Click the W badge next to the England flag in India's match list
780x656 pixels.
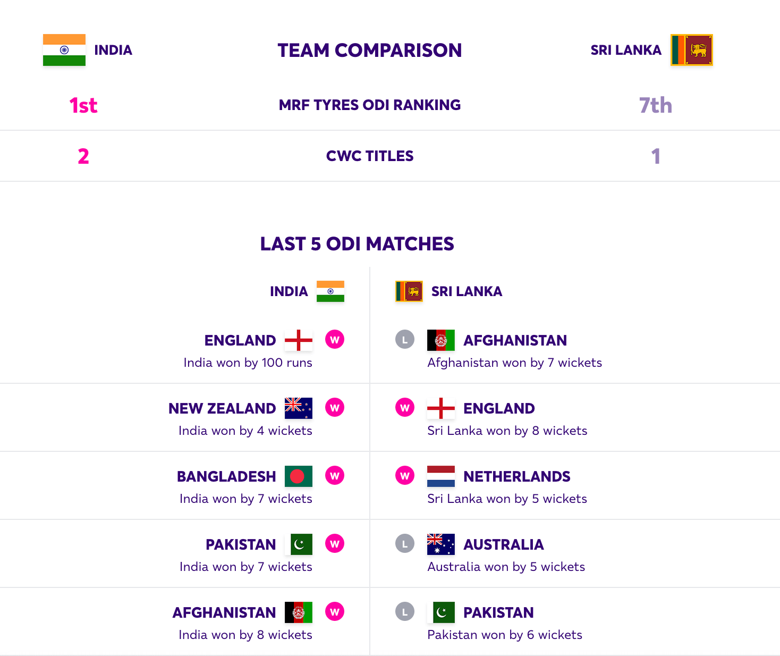(335, 339)
